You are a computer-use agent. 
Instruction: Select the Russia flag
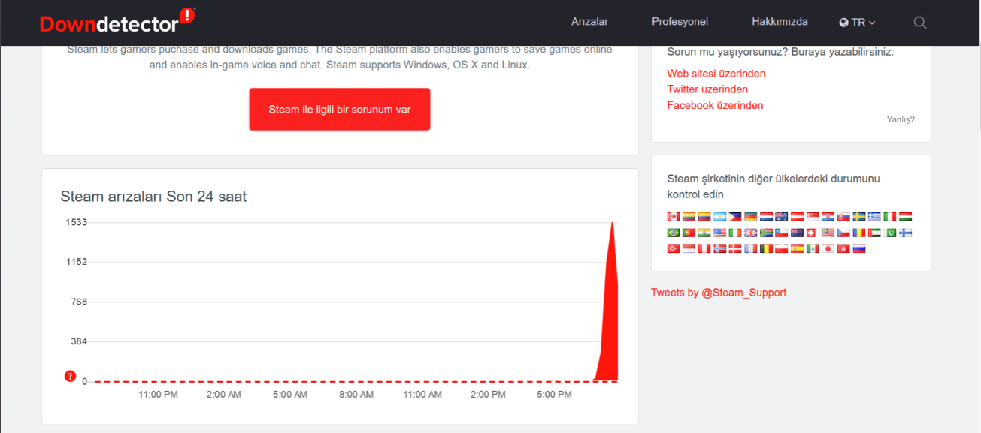(859, 248)
